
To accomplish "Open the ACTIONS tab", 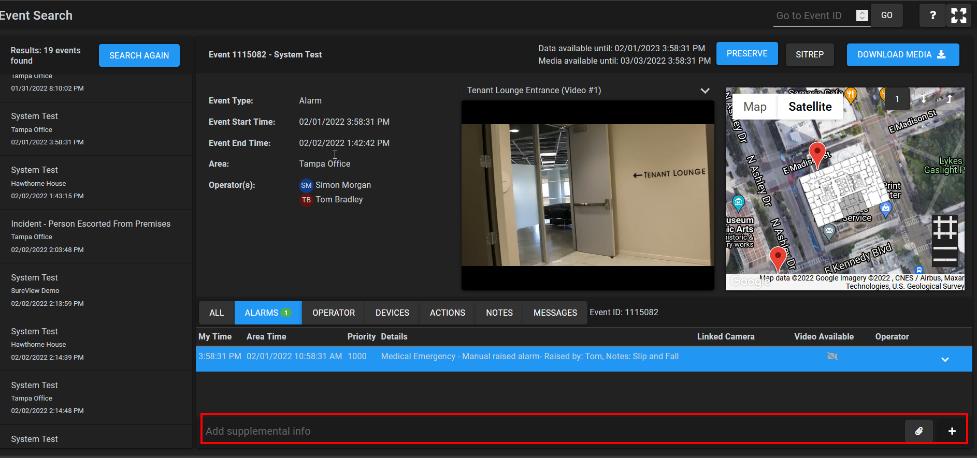I will 448,313.
